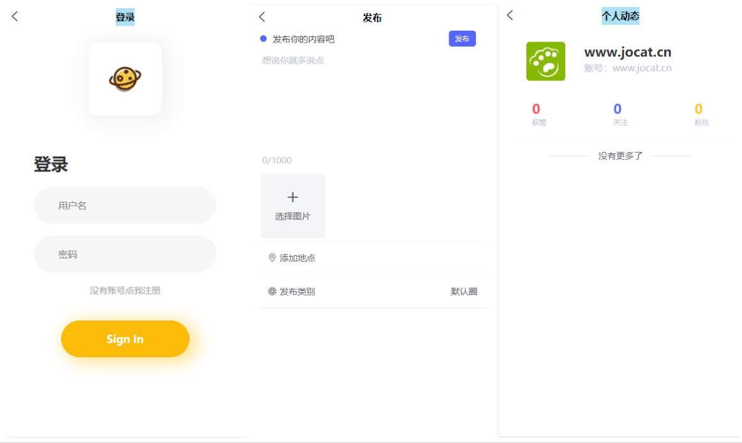Click the 个人动态 page title
Image resolution: width=742 pixels, height=443 pixels.
click(x=620, y=16)
